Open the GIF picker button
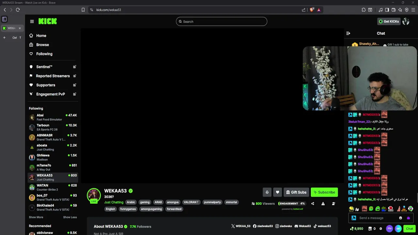418x235 pixels. pos(398,229)
